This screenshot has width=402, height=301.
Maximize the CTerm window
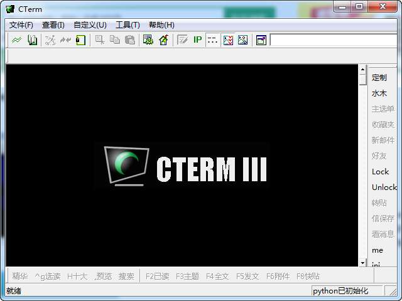coord(359,7)
